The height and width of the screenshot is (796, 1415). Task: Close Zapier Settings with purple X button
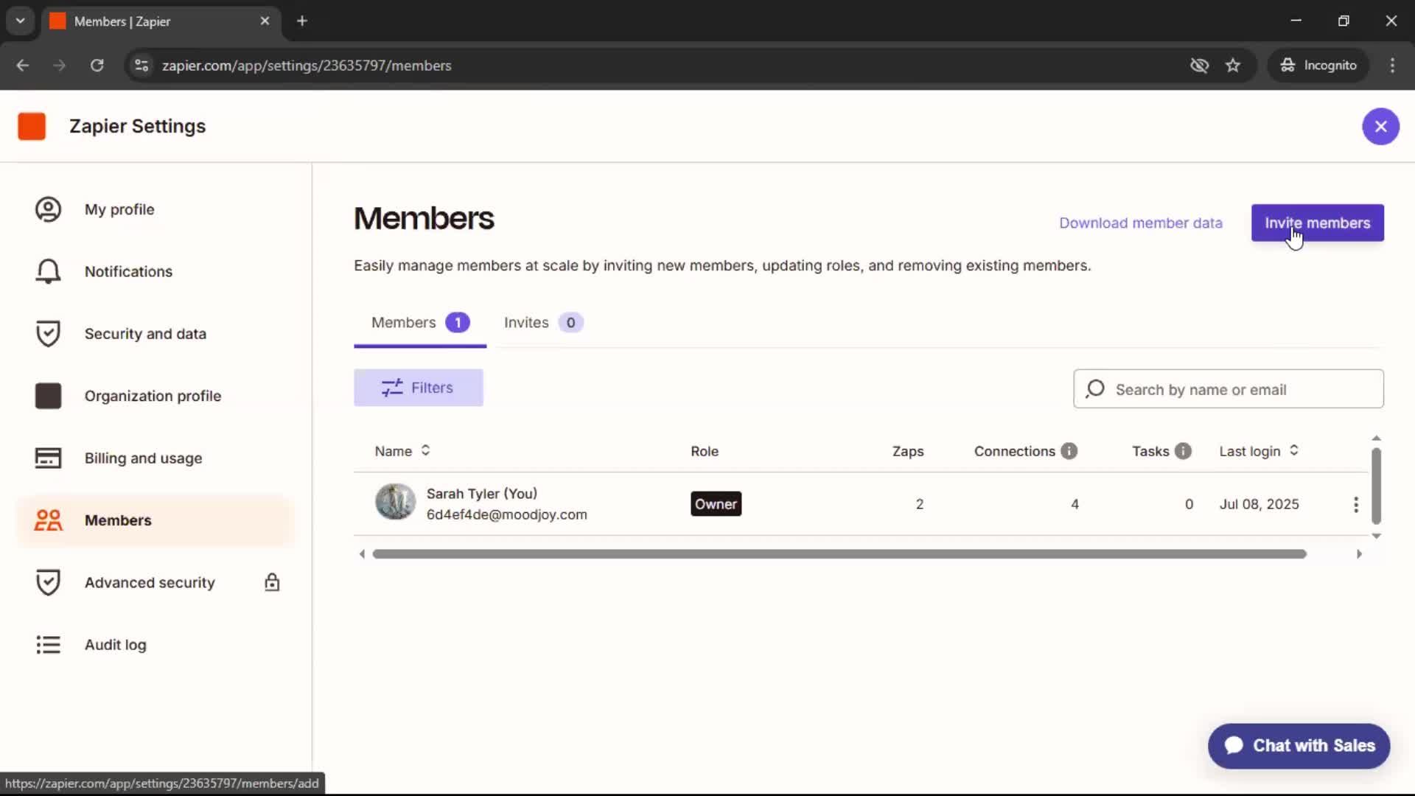click(1380, 126)
